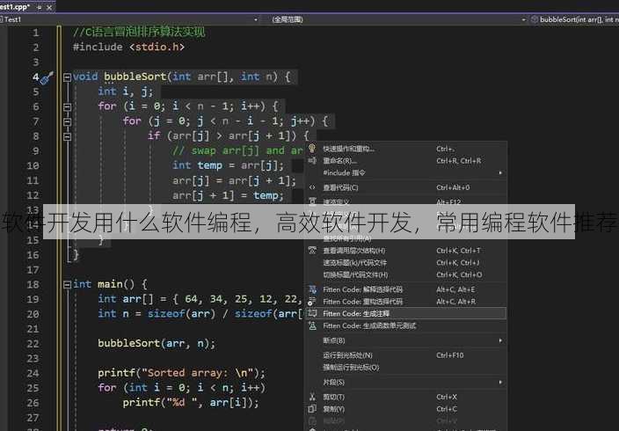619x431 pixels.
Task: Click the '// swap arr[j]' comment
Action: coord(237,150)
